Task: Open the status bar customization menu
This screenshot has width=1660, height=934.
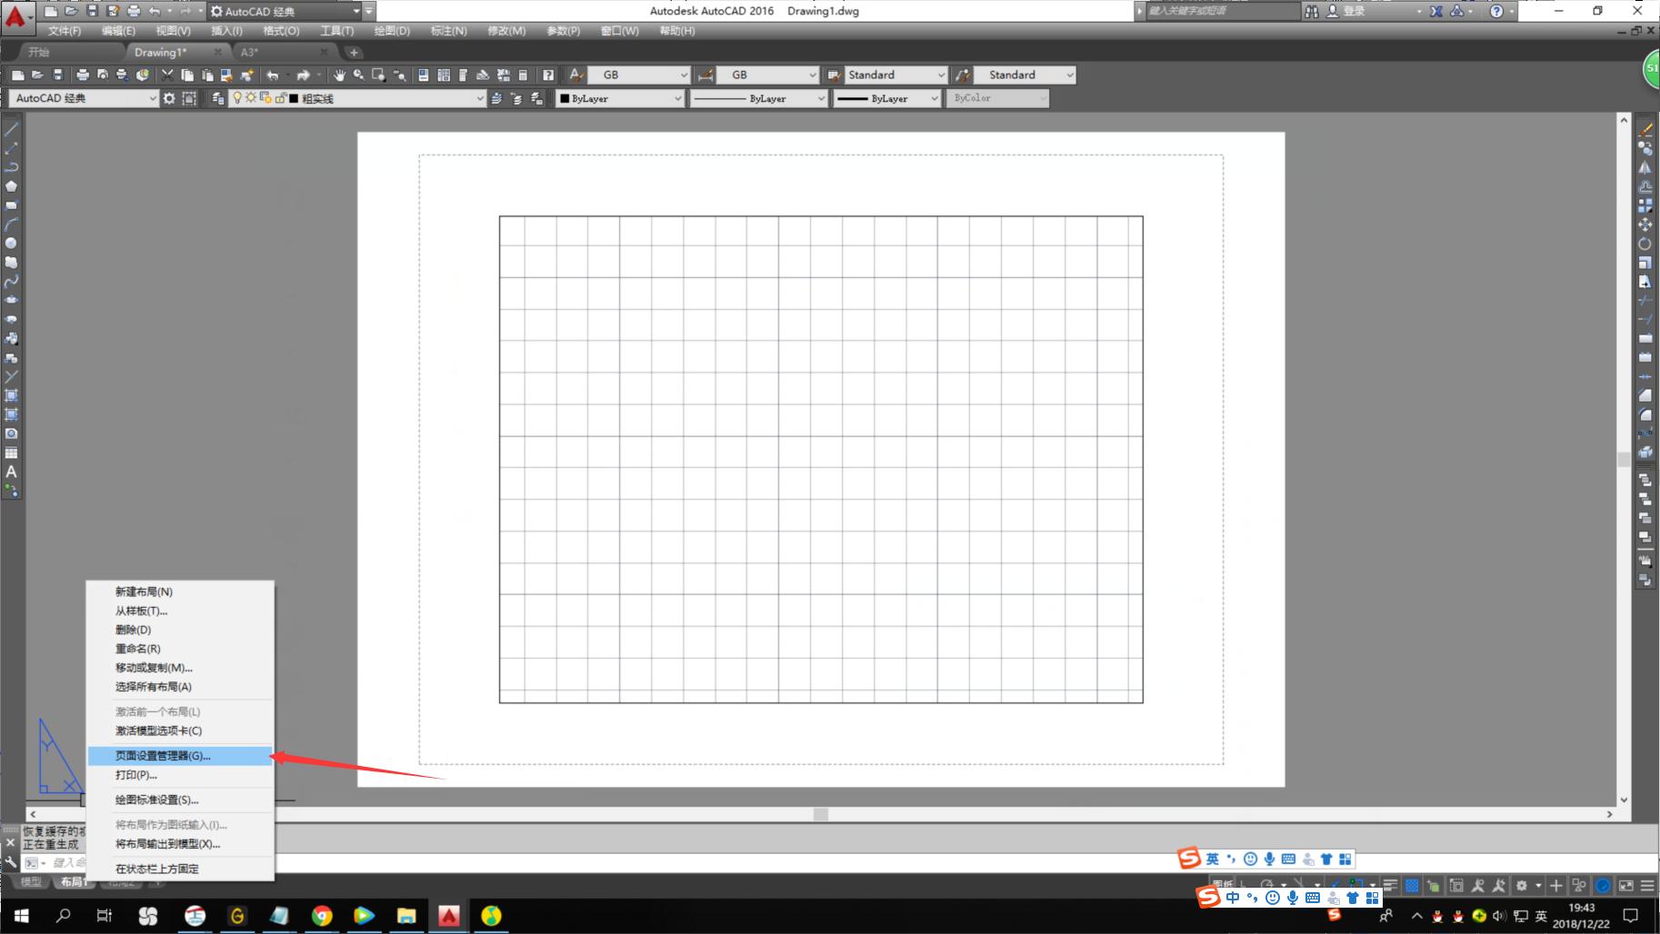Action: coord(1647,885)
